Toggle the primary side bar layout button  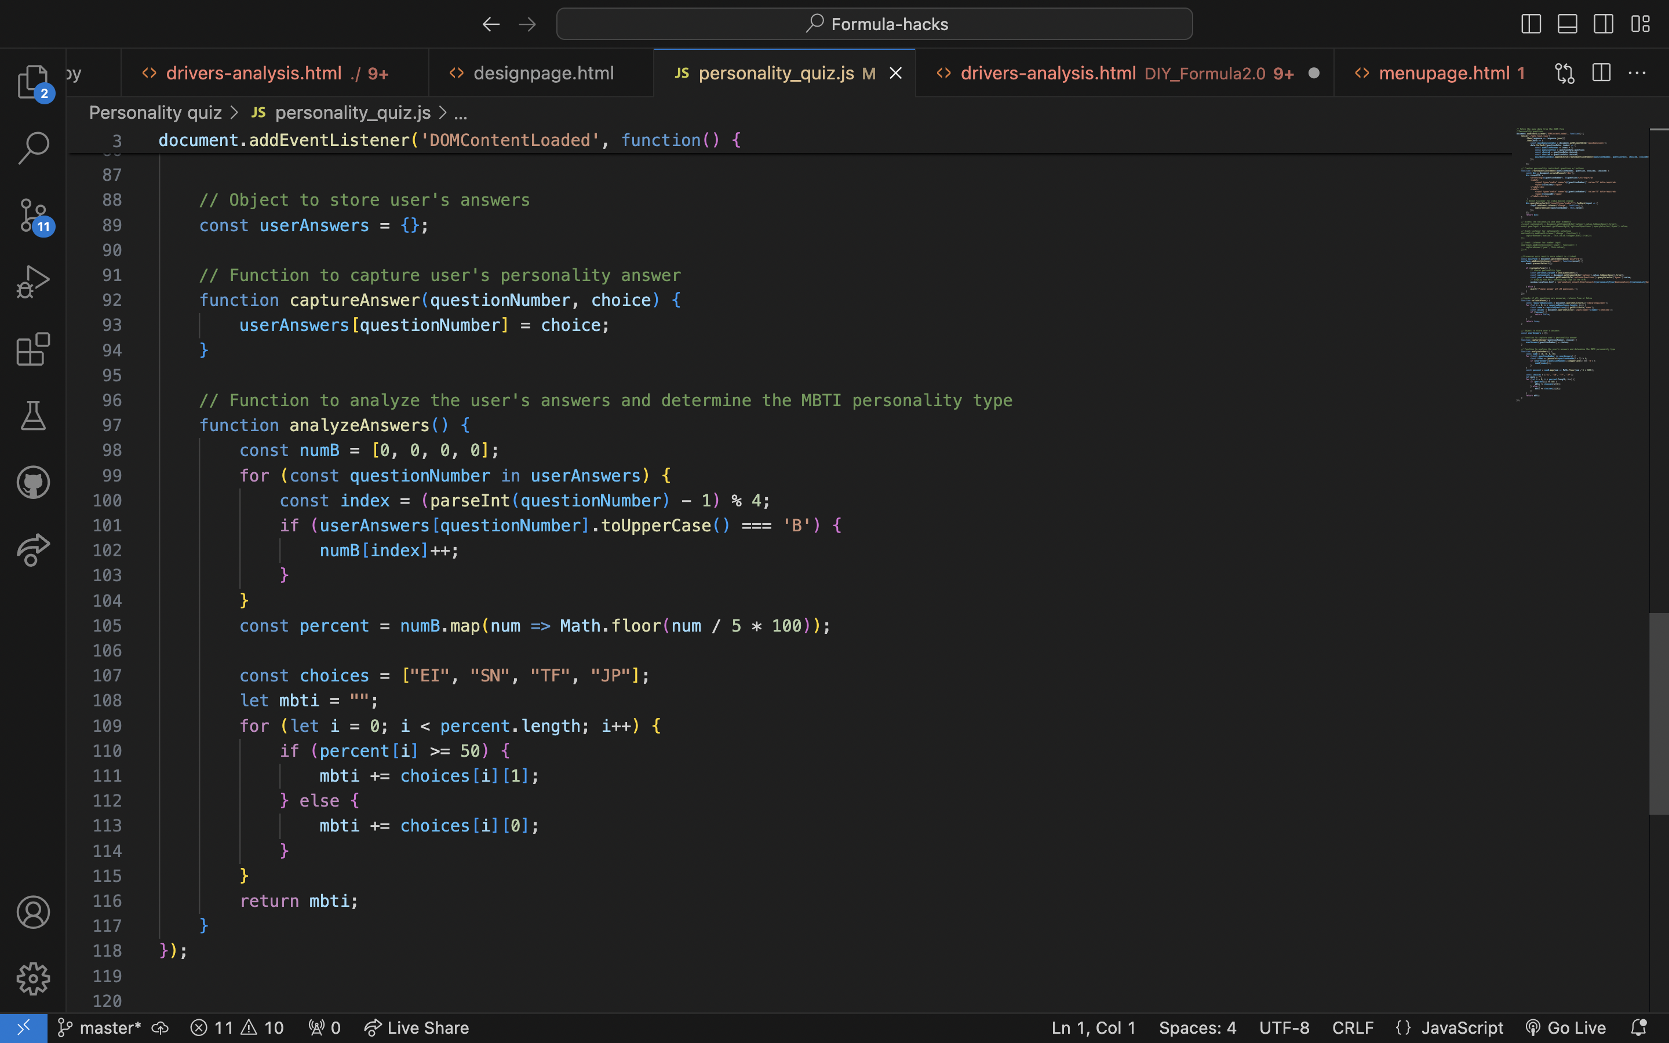tap(1530, 24)
